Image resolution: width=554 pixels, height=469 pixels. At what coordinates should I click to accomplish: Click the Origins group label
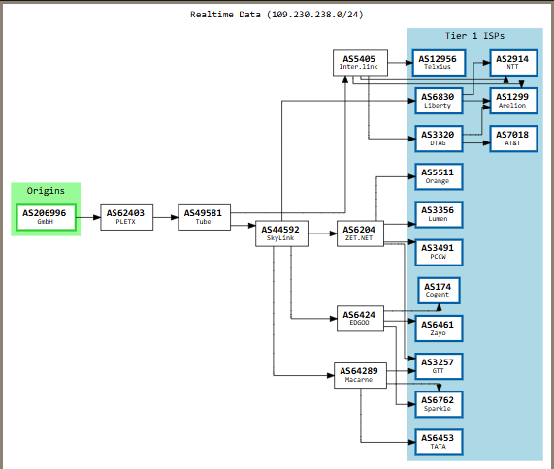(x=46, y=191)
